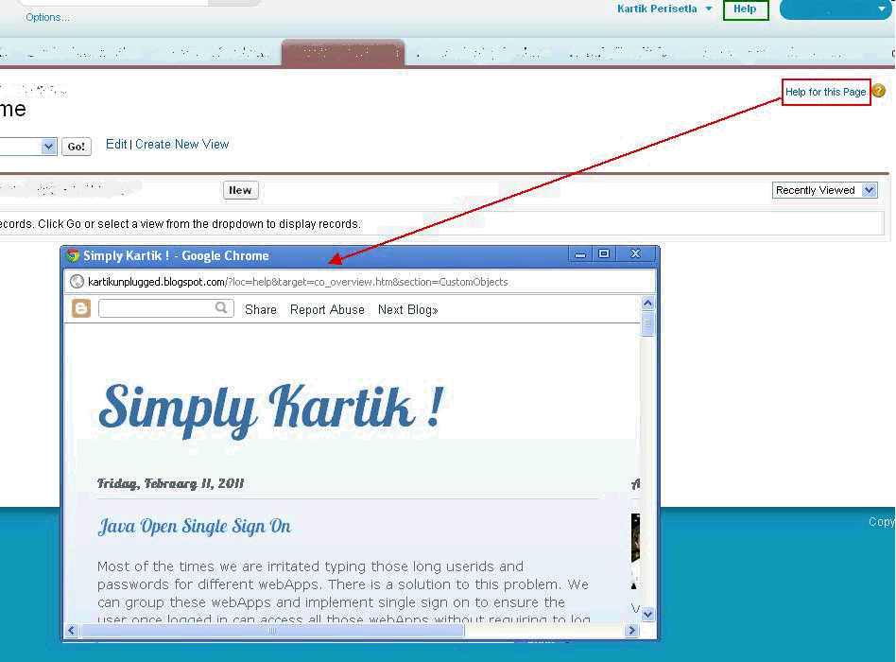Open Java Open Single Sign On post

click(195, 527)
